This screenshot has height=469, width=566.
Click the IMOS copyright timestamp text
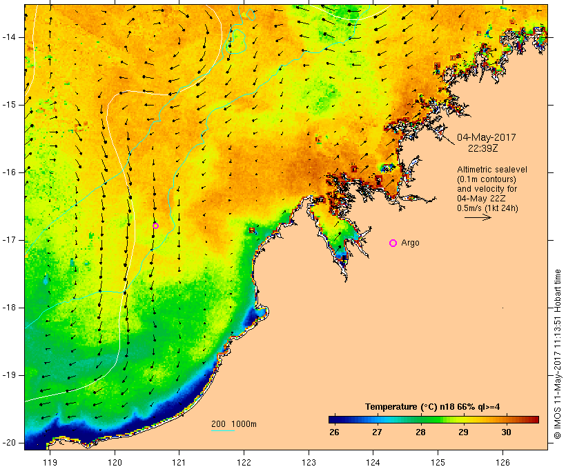558,355
